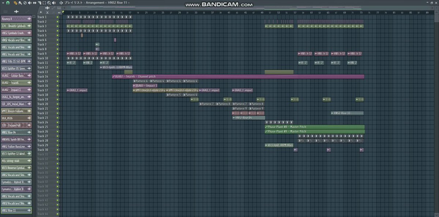Screen dimensions: 439x217
Task: Mute Track 5 with its green LED
Action: [x=57, y=35]
